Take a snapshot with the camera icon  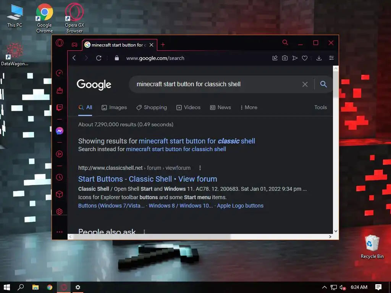[285, 58]
